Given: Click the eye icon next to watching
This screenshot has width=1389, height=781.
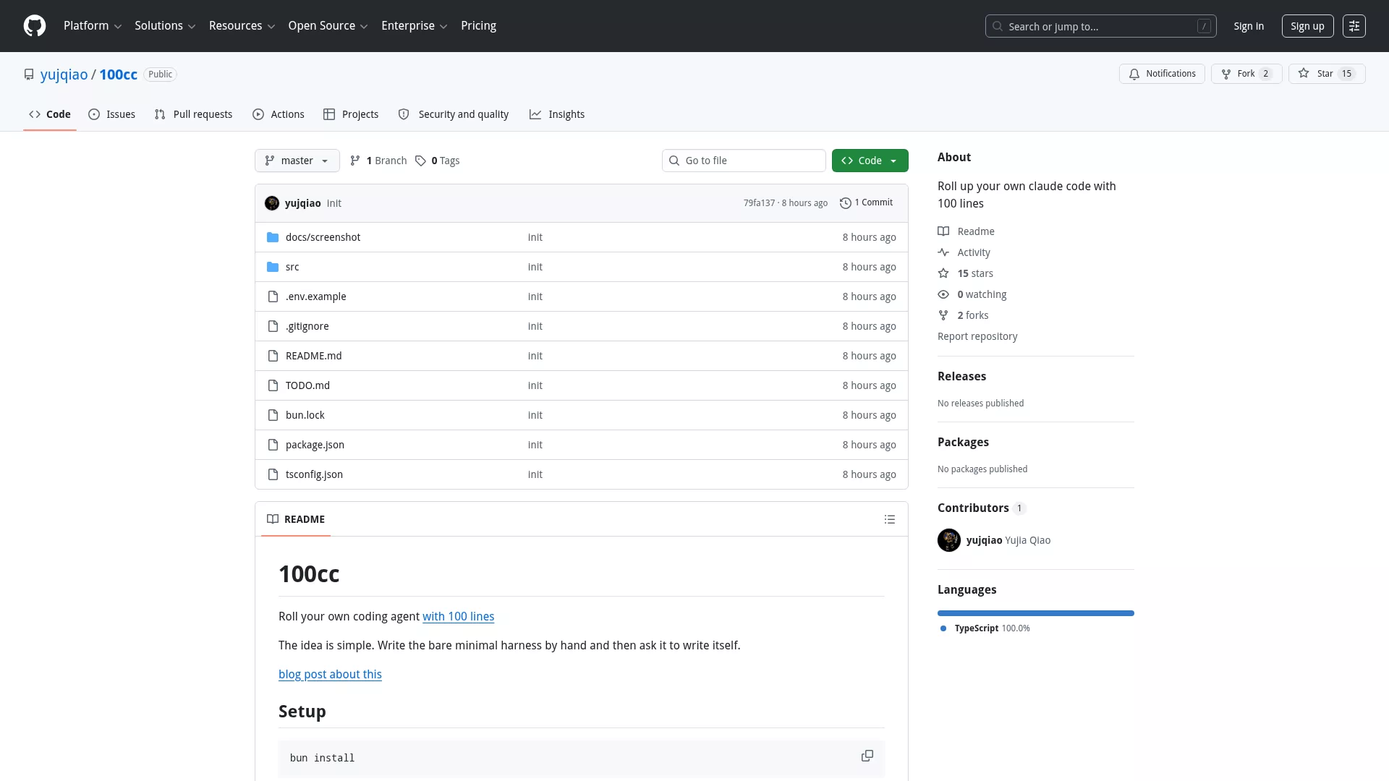Looking at the screenshot, I should pyautogui.click(x=943, y=294).
